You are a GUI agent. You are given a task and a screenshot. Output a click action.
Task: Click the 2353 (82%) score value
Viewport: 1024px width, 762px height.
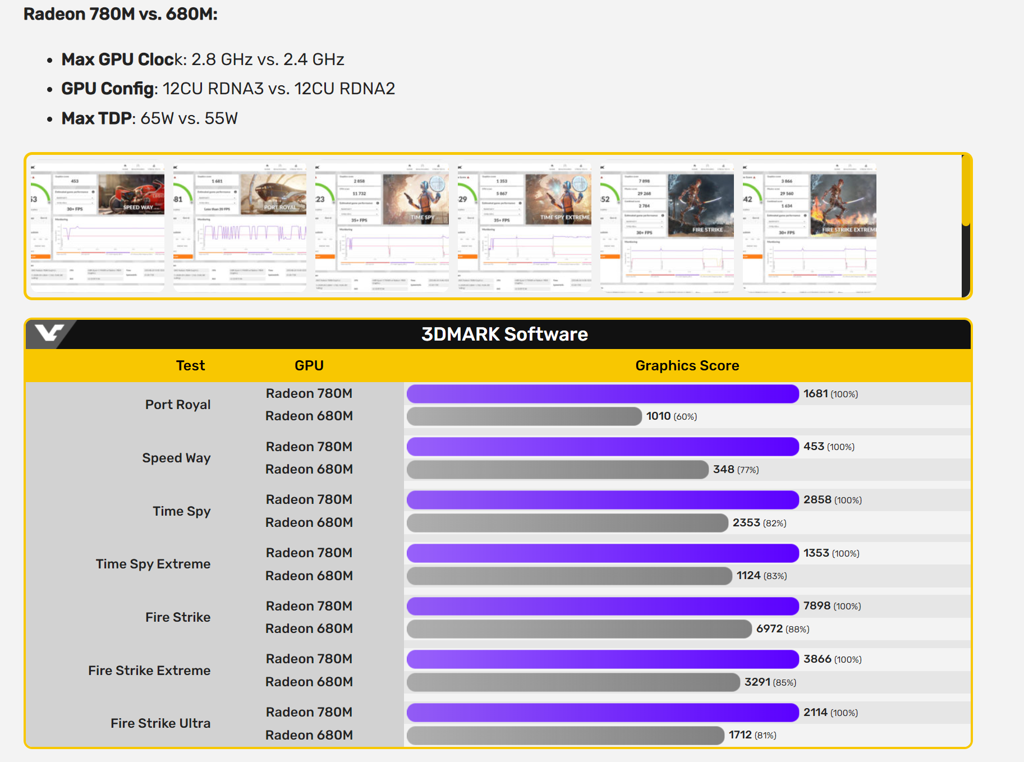[759, 523]
